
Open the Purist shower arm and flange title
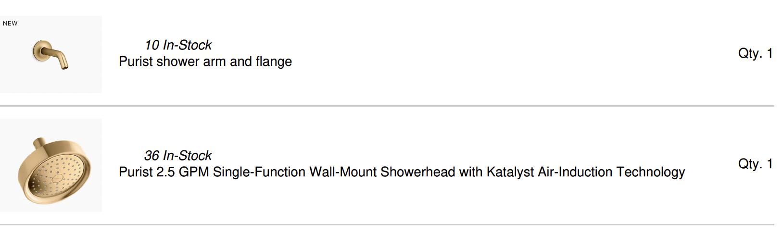point(205,62)
